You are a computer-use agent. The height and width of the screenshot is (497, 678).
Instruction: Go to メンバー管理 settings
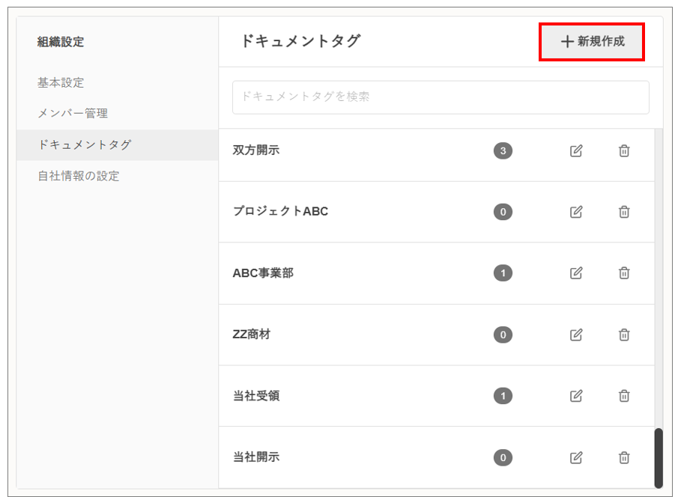tap(73, 114)
